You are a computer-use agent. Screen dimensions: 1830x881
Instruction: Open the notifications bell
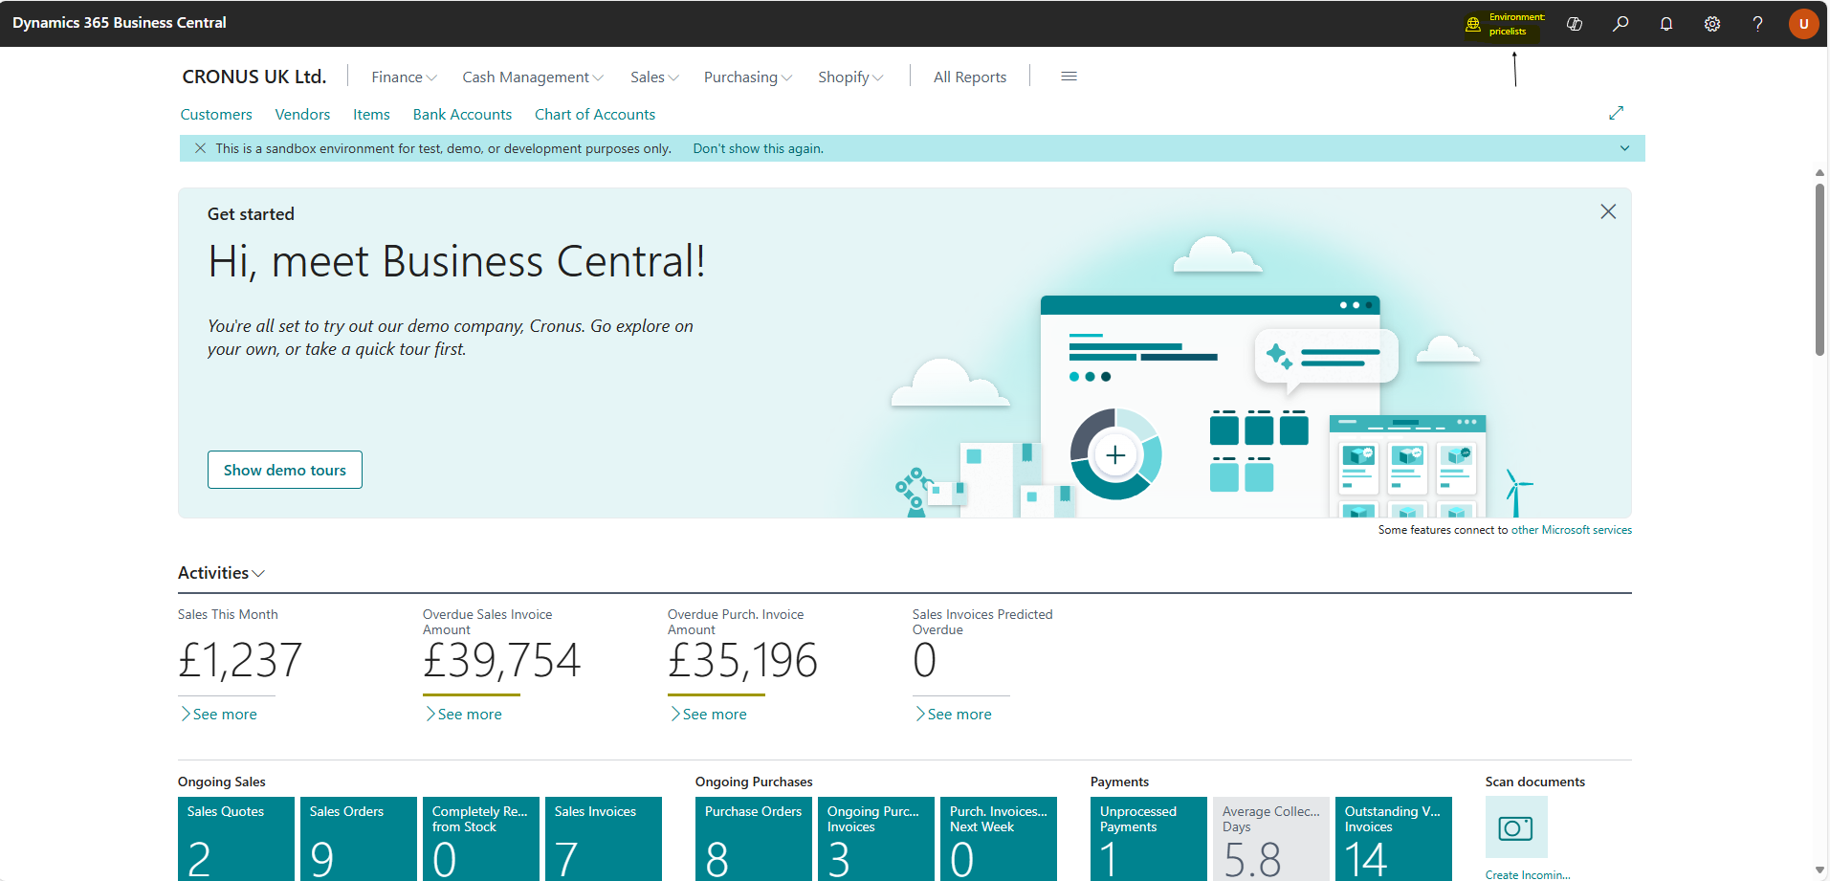click(x=1666, y=24)
